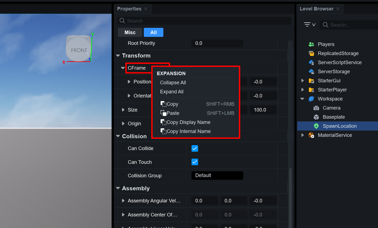The height and width of the screenshot is (228, 378).
Task: Collapse the Workspace tree node
Action: click(303, 99)
